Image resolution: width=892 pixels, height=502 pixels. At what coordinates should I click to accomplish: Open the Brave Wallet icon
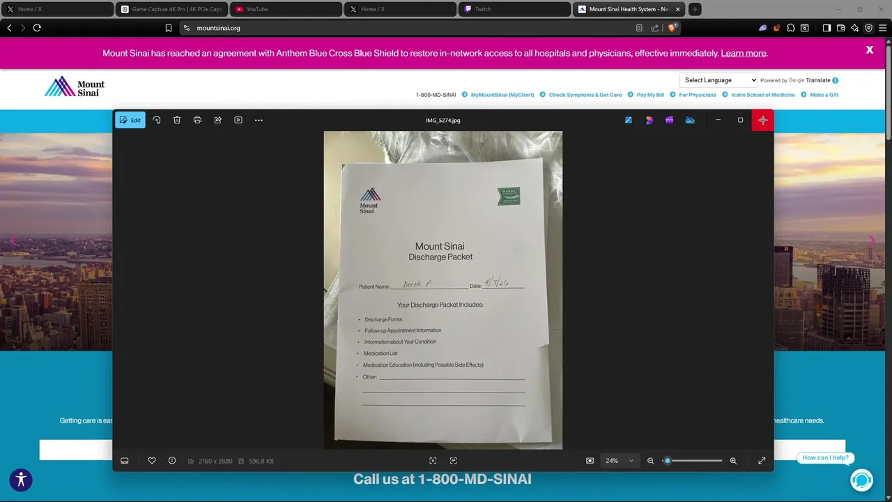[x=840, y=28]
